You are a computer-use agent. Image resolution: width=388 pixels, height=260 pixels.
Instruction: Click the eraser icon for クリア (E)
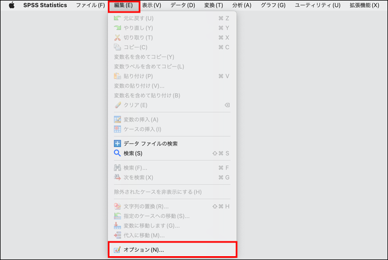pos(118,105)
